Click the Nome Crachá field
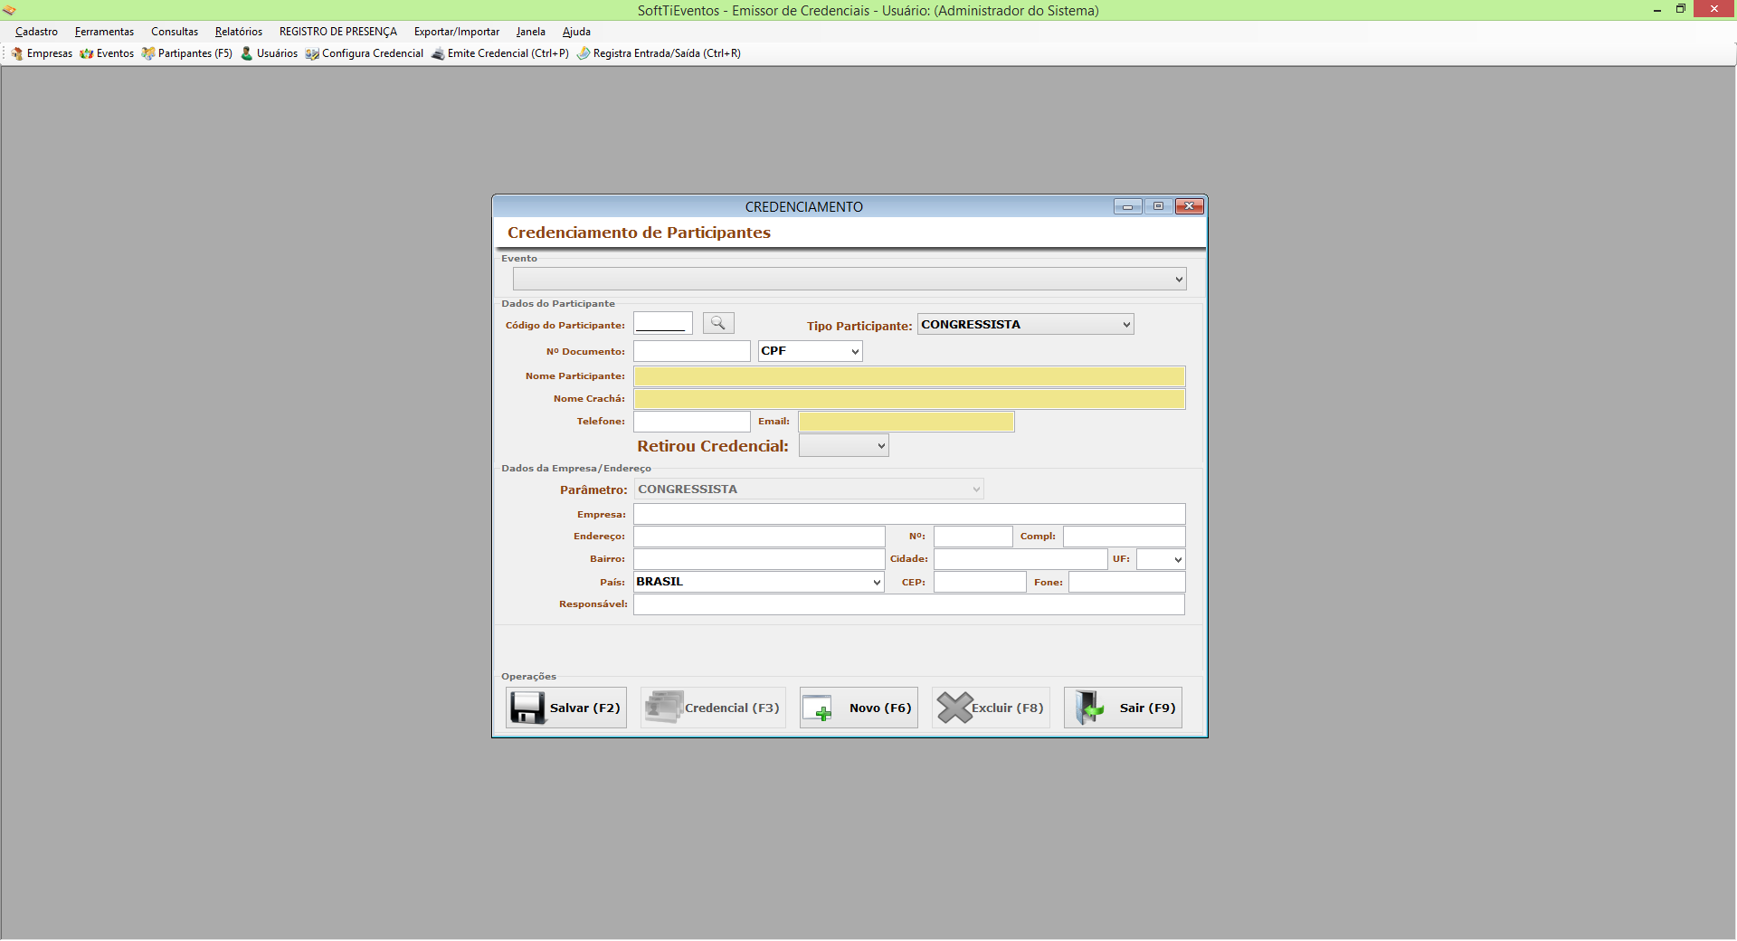This screenshot has width=1737, height=941. pyautogui.click(x=909, y=399)
